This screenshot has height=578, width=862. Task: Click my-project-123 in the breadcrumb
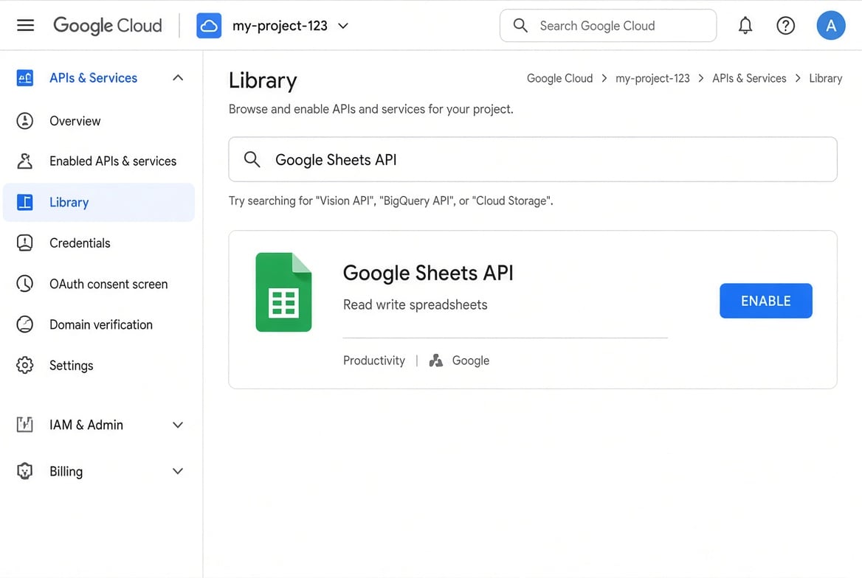(x=652, y=78)
